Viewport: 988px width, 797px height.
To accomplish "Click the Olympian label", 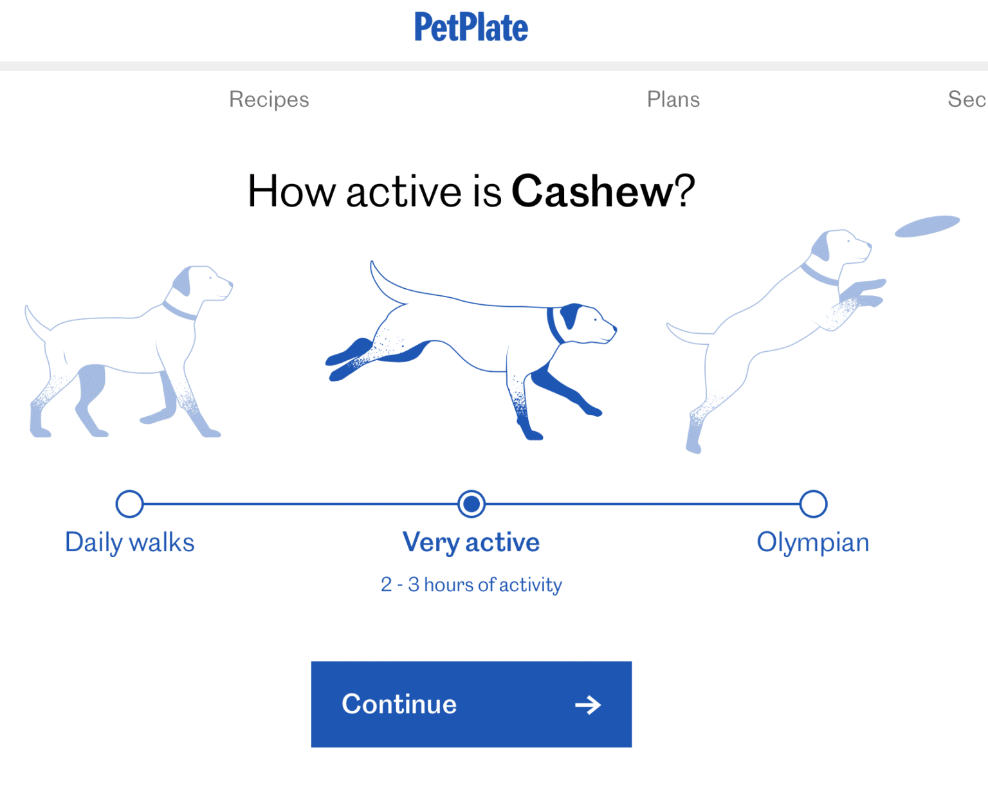I will click(813, 542).
